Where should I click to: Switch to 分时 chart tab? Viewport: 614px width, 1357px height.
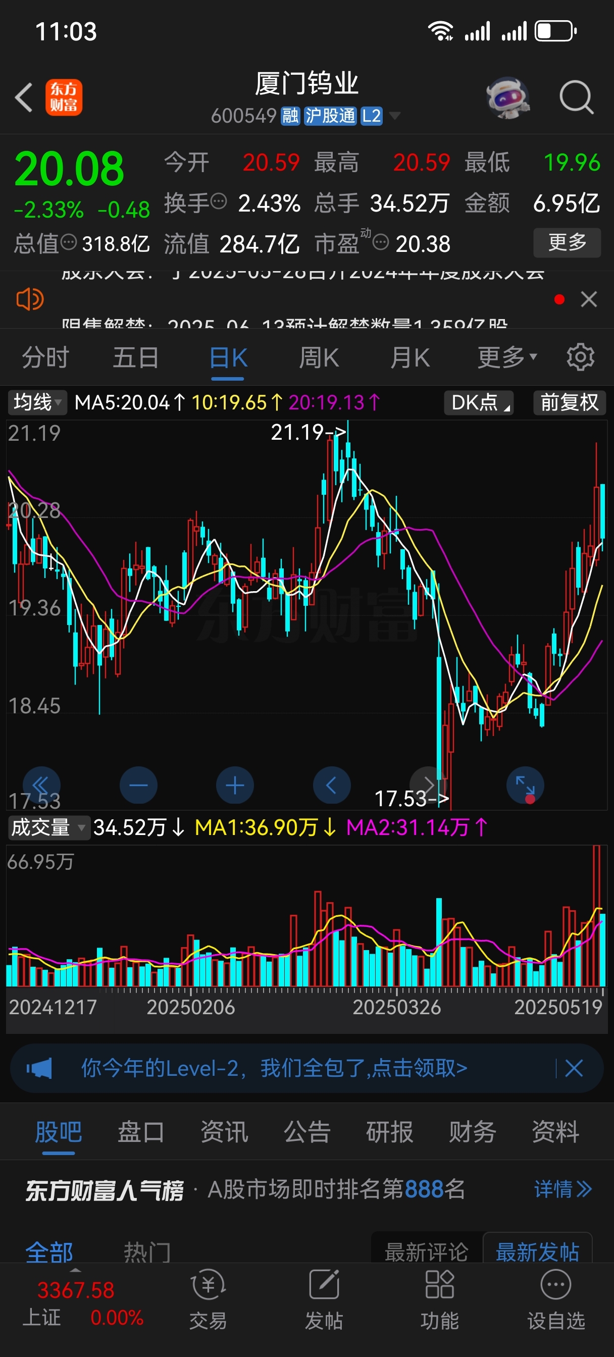click(45, 358)
